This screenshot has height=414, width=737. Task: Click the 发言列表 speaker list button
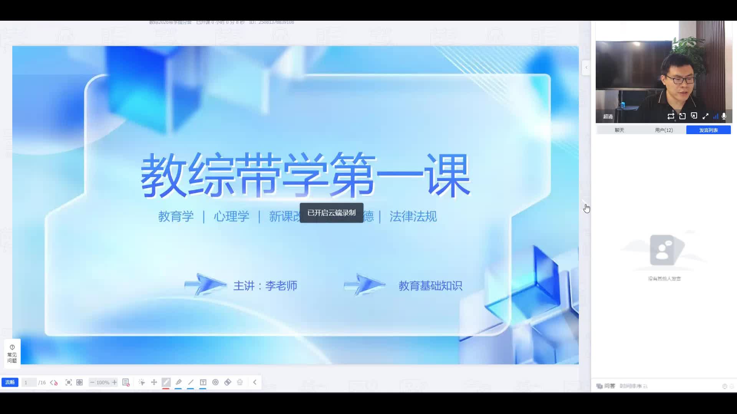(x=709, y=130)
